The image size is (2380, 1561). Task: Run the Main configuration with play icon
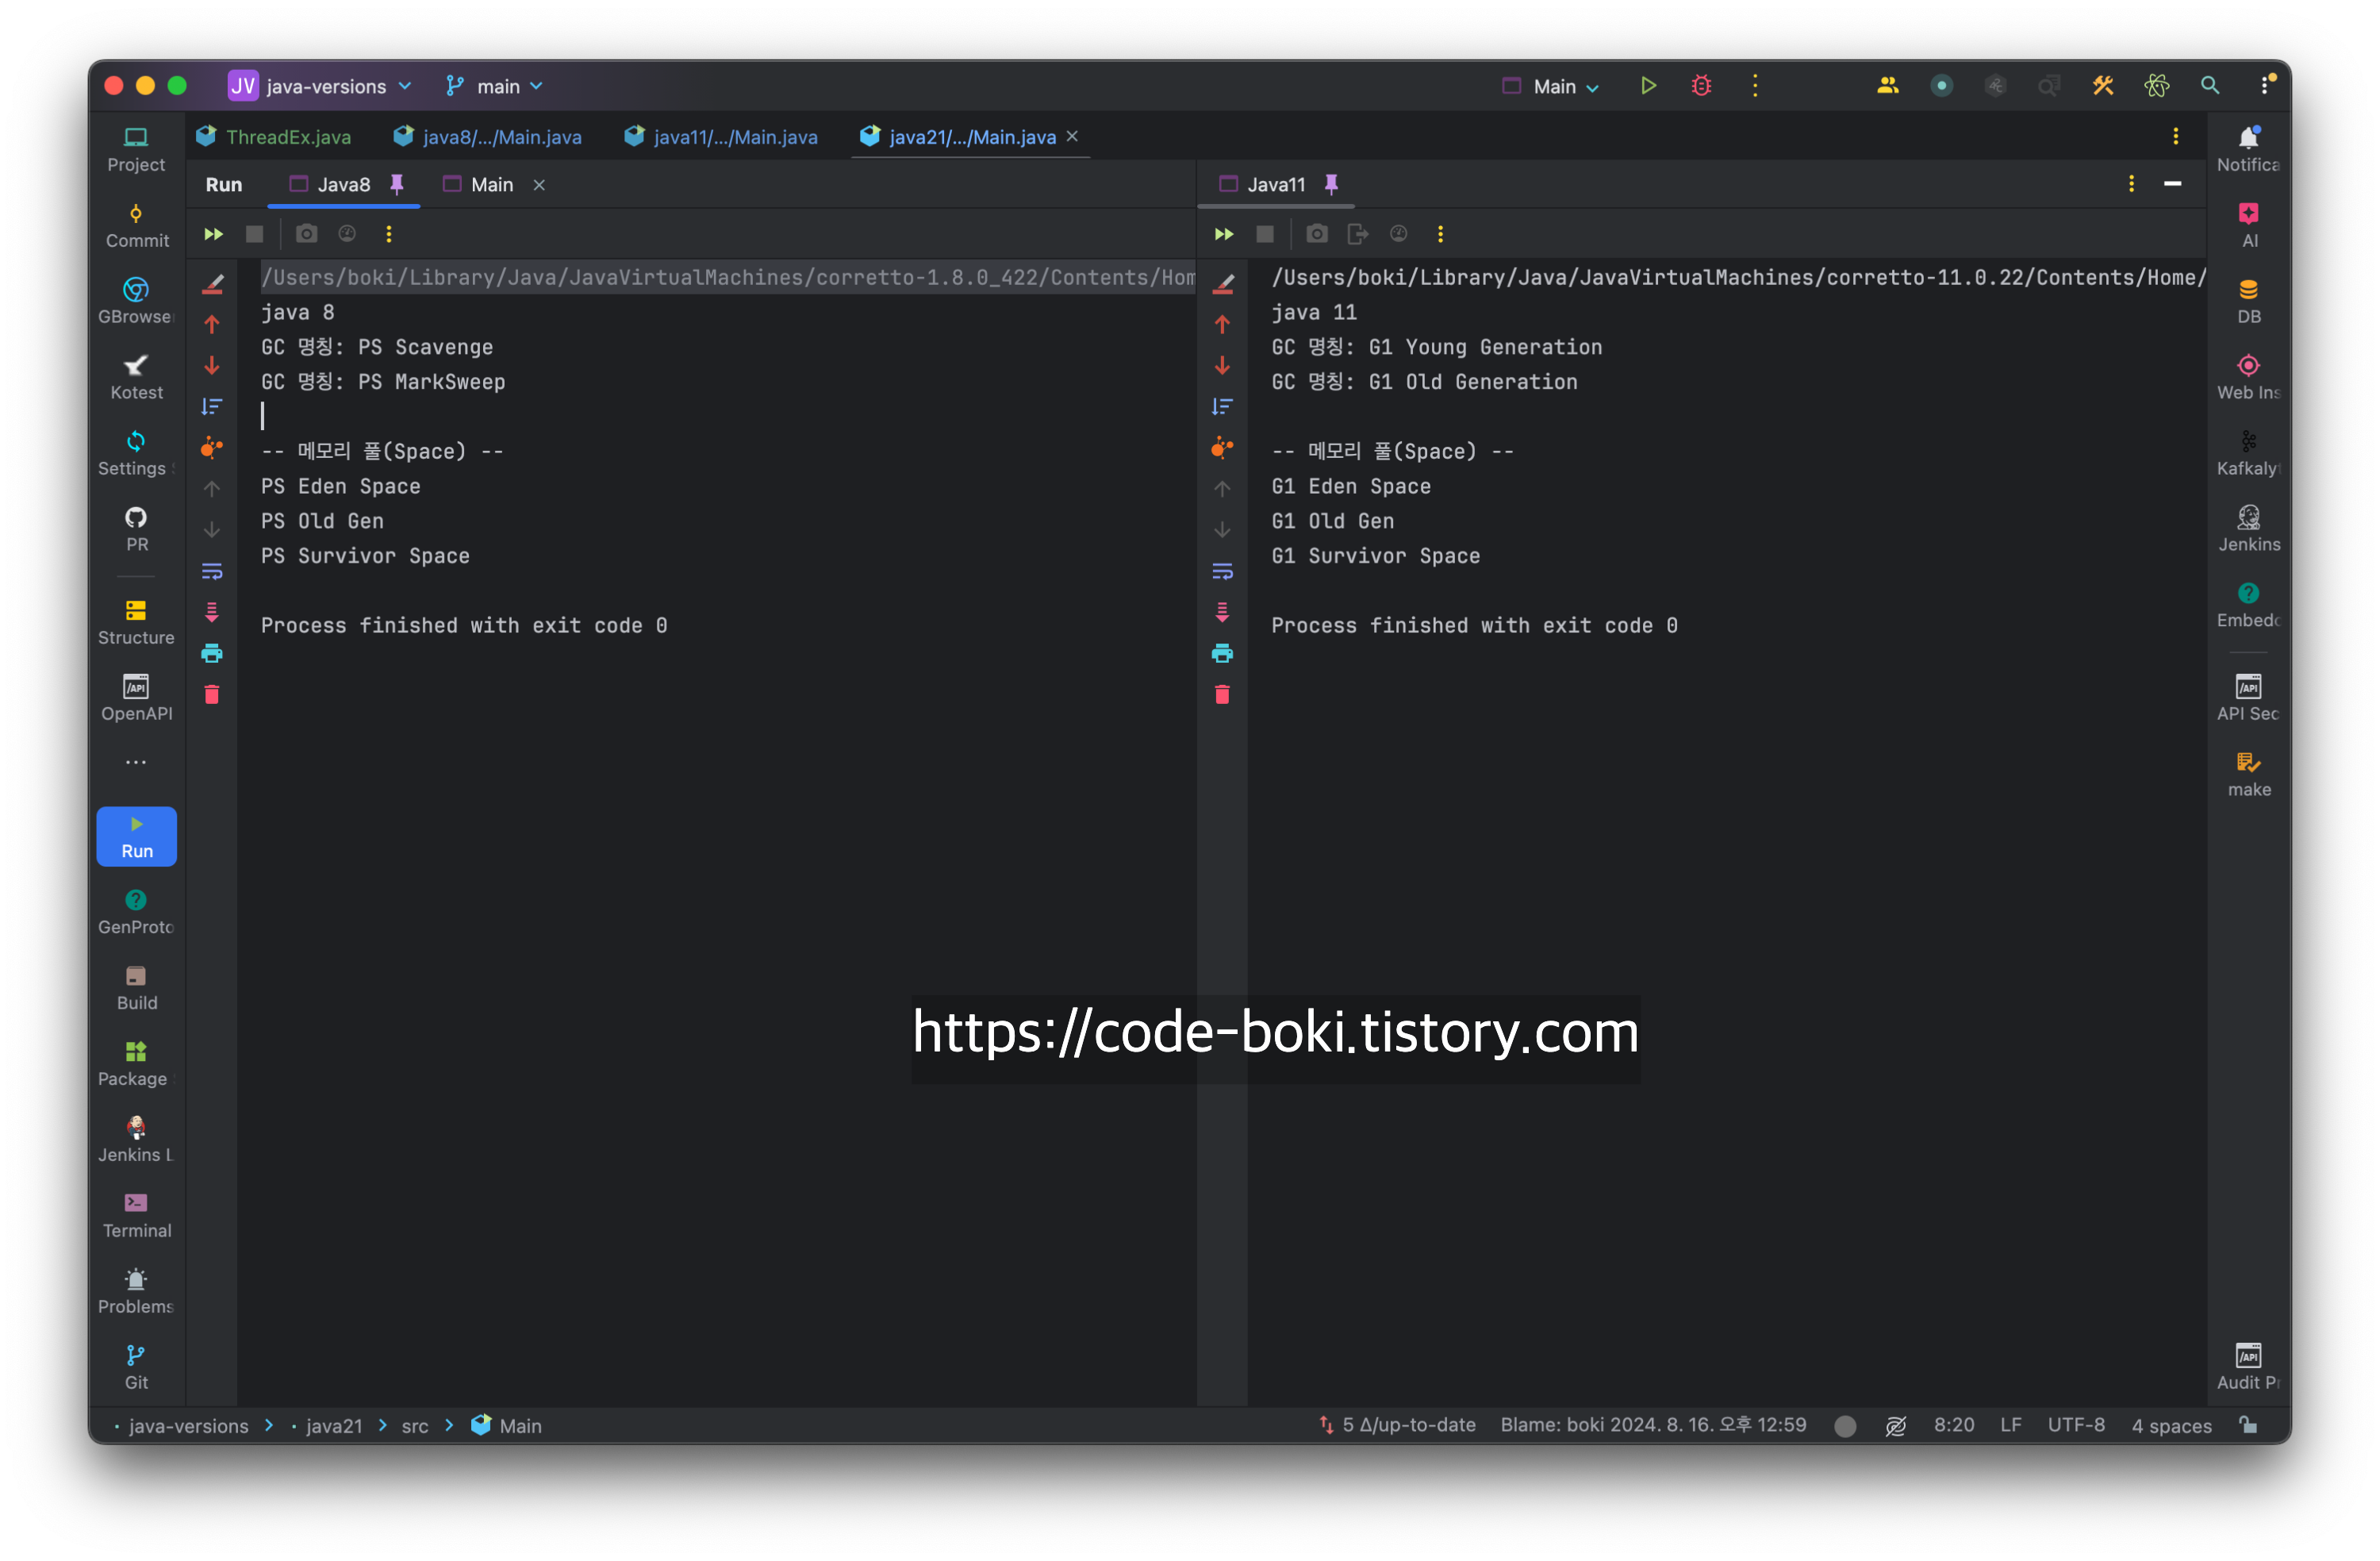1648,86
